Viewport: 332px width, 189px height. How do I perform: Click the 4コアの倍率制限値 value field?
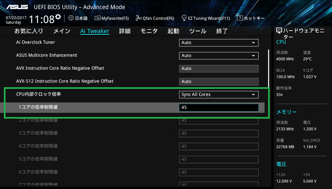(x=219, y=147)
